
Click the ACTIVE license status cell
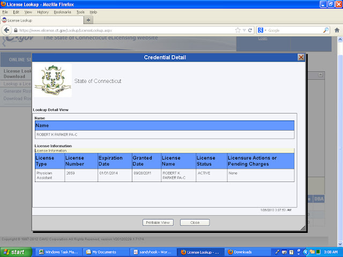coord(212,175)
